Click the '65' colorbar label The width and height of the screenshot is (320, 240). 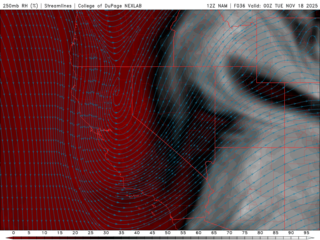[x=214, y=233]
